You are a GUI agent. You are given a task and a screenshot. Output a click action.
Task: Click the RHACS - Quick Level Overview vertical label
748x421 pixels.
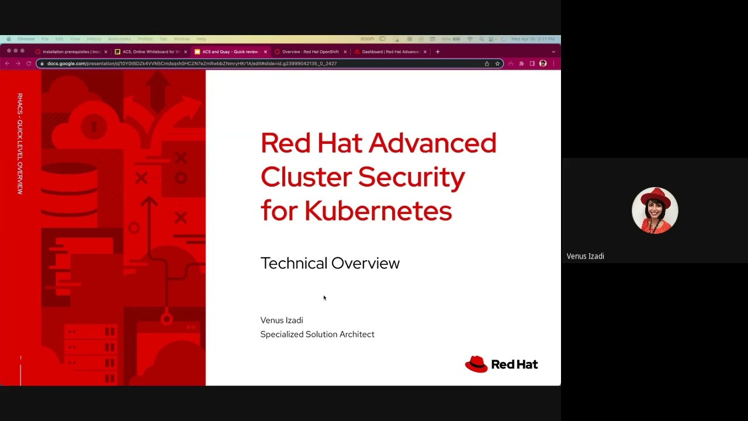[x=20, y=144]
